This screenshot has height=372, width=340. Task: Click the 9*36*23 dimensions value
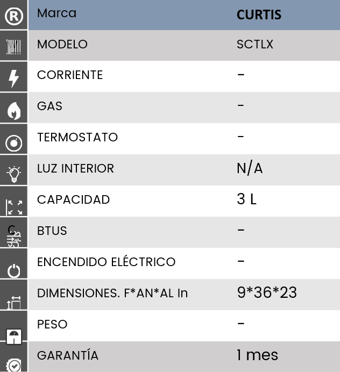coord(267,292)
